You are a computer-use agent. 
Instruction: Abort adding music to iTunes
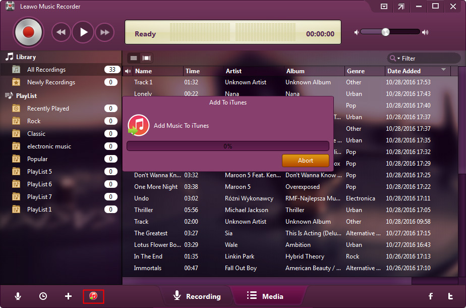click(305, 161)
